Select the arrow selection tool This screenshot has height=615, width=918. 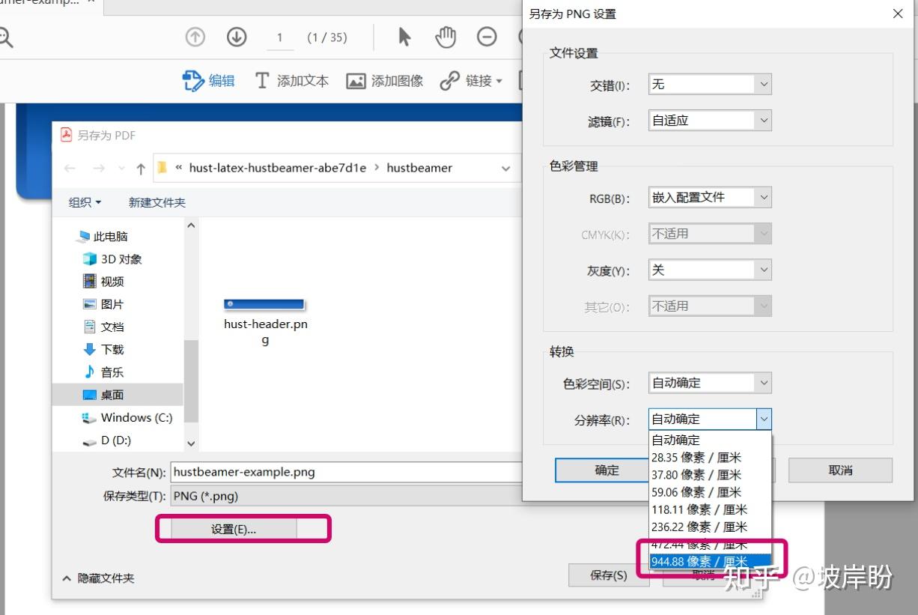403,36
